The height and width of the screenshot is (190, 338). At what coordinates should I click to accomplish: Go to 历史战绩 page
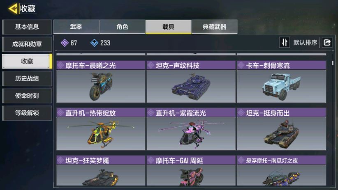tap(27, 78)
